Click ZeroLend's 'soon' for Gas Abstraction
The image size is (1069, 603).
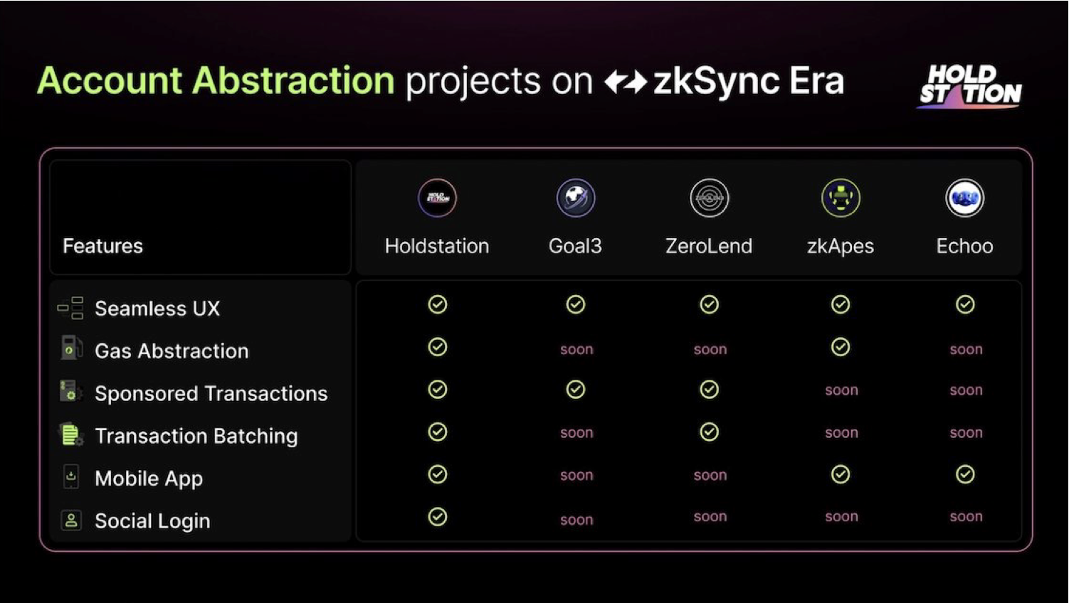pos(710,350)
